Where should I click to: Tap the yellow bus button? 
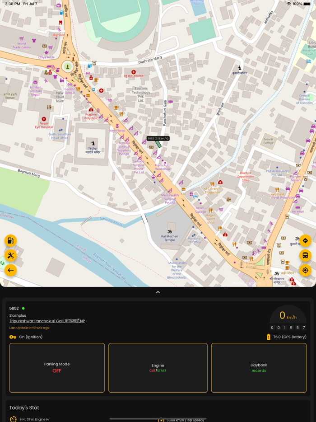[x=305, y=255]
